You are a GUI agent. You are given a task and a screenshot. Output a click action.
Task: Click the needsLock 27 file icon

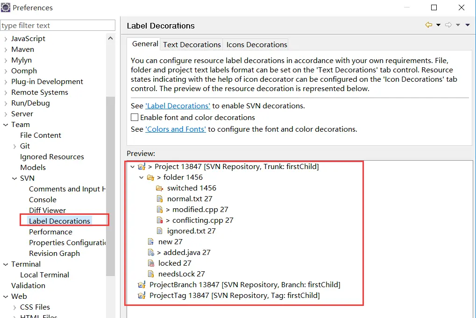point(150,274)
